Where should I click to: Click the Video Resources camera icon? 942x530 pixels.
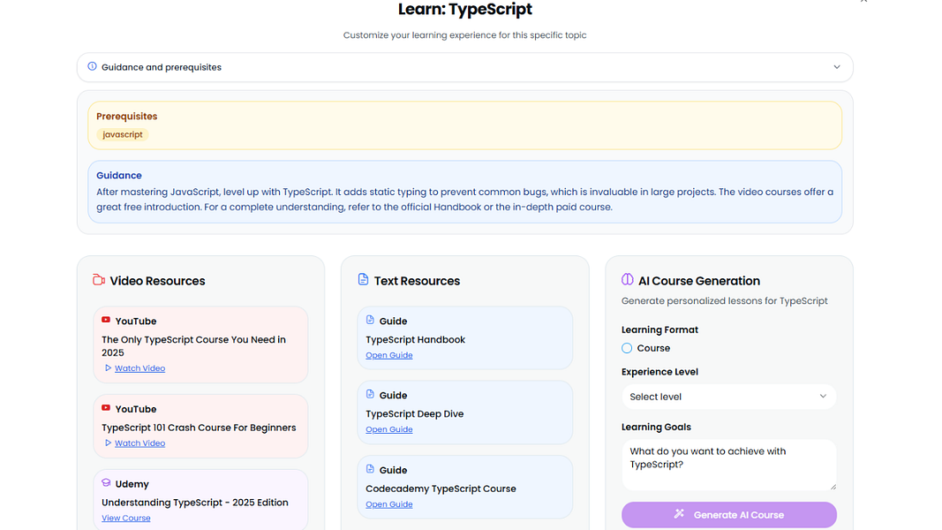[x=99, y=280]
